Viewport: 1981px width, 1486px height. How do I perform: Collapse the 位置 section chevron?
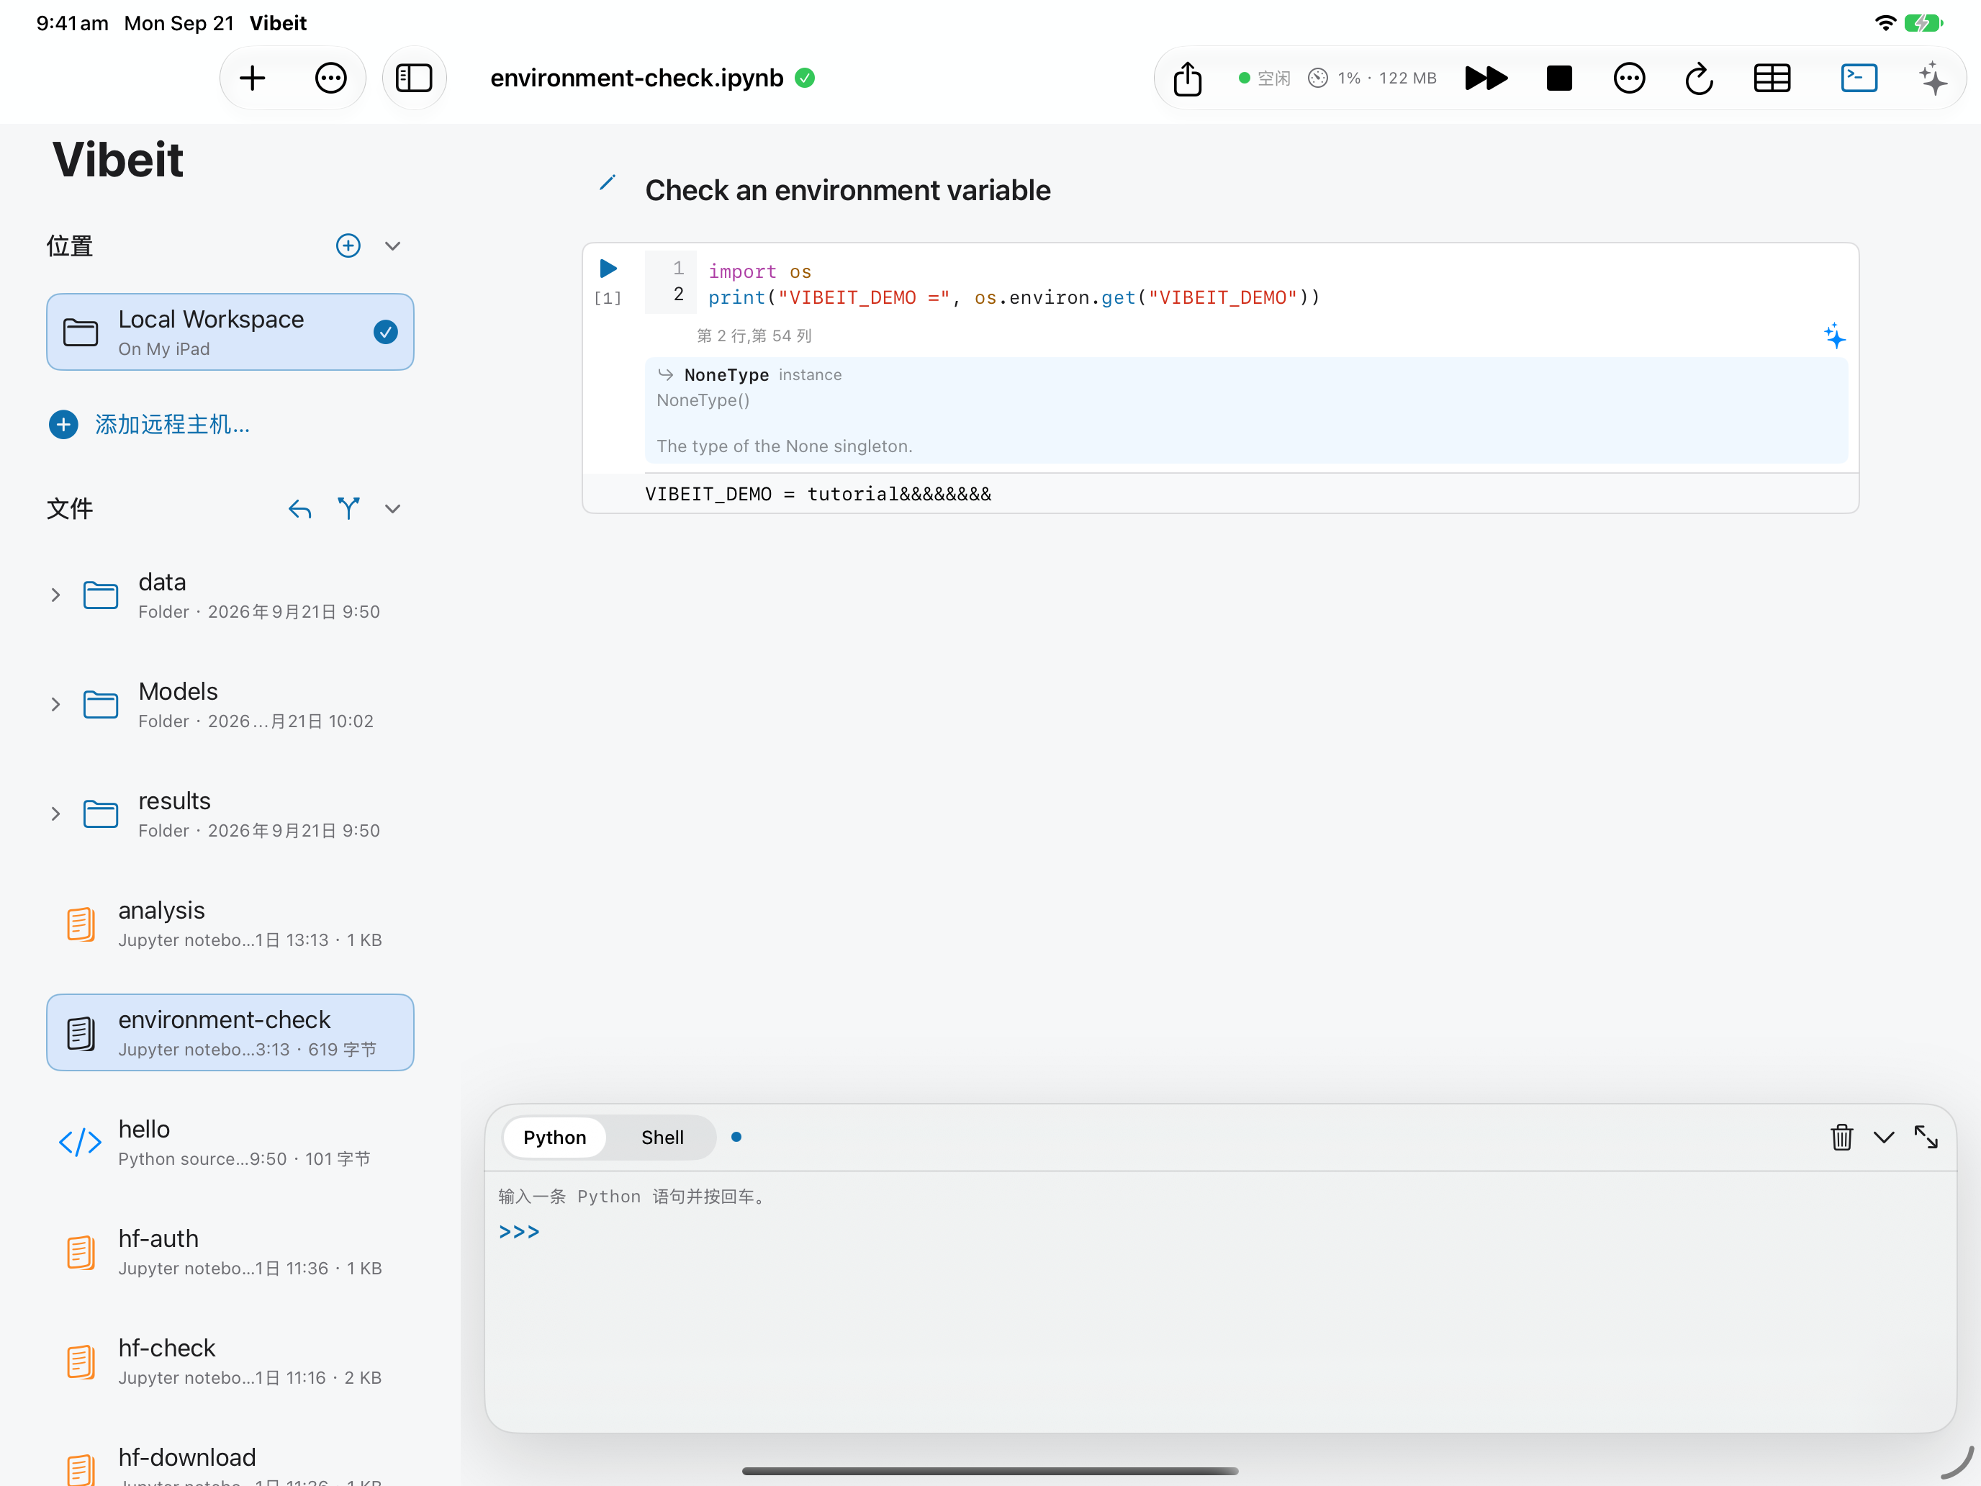(392, 246)
